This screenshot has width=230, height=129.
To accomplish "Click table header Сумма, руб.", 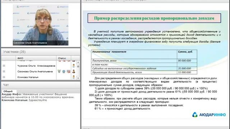I will point(185,52).
